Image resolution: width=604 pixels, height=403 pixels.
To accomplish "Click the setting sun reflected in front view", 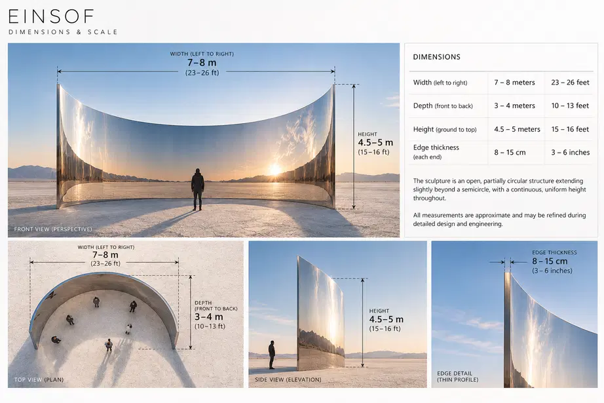I will (x=275, y=170).
